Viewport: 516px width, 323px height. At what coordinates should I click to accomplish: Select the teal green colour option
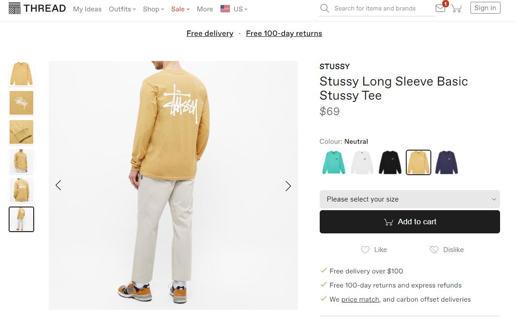point(334,162)
